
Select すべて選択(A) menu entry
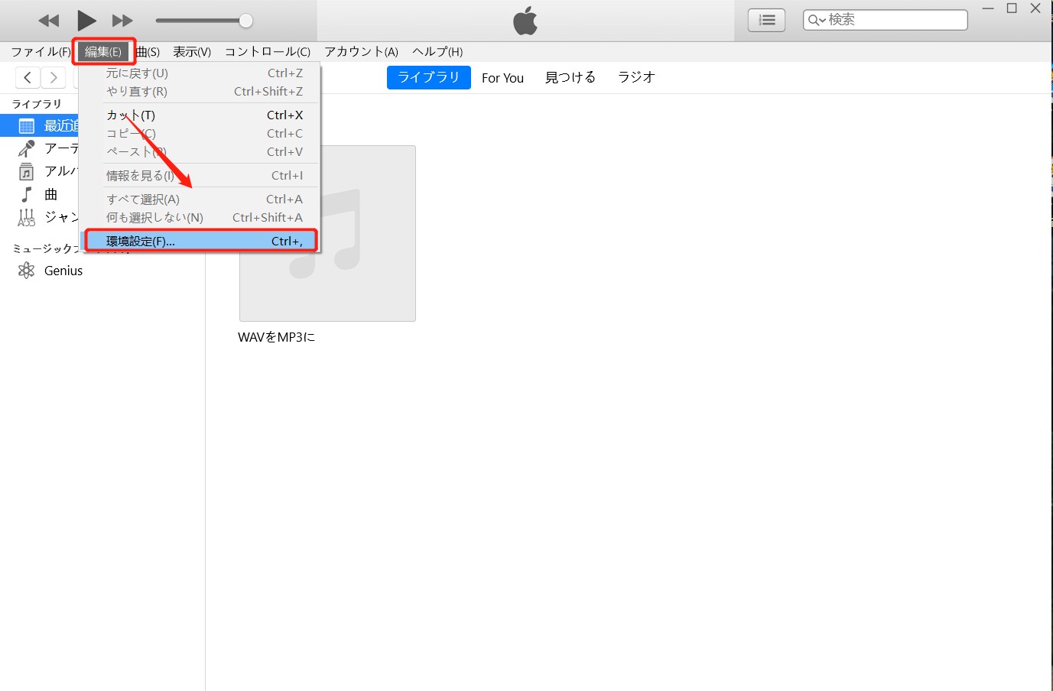point(200,199)
